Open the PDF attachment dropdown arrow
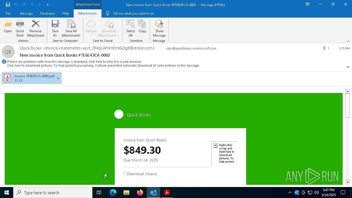 (58, 78)
